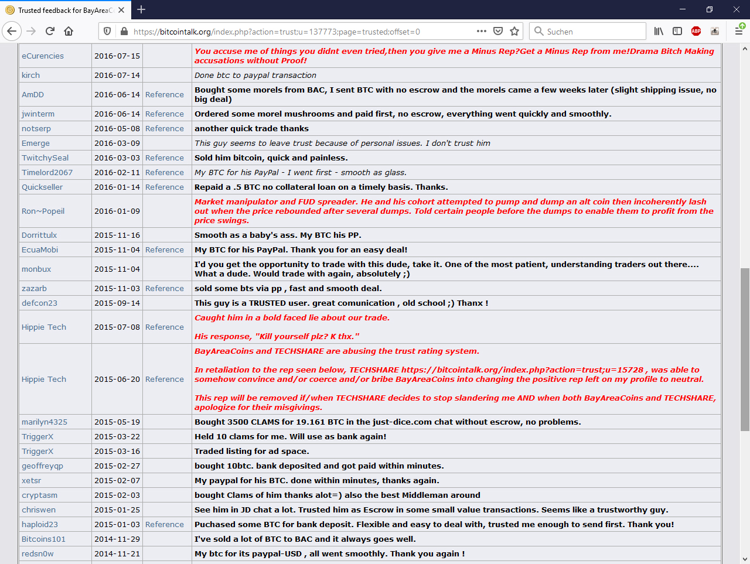Open Emerge user profile
This screenshot has width=750, height=564.
pyautogui.click(x=36, y=143)
